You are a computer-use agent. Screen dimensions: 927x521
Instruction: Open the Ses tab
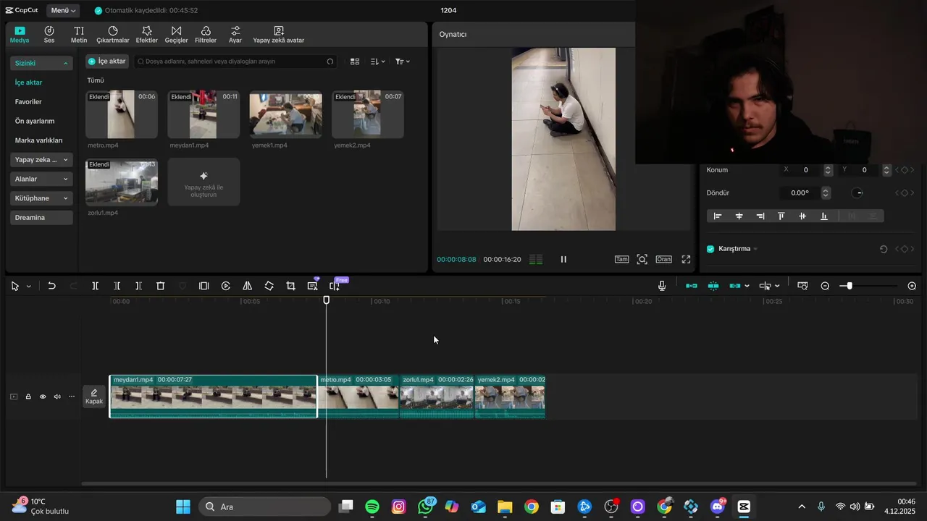49,35
